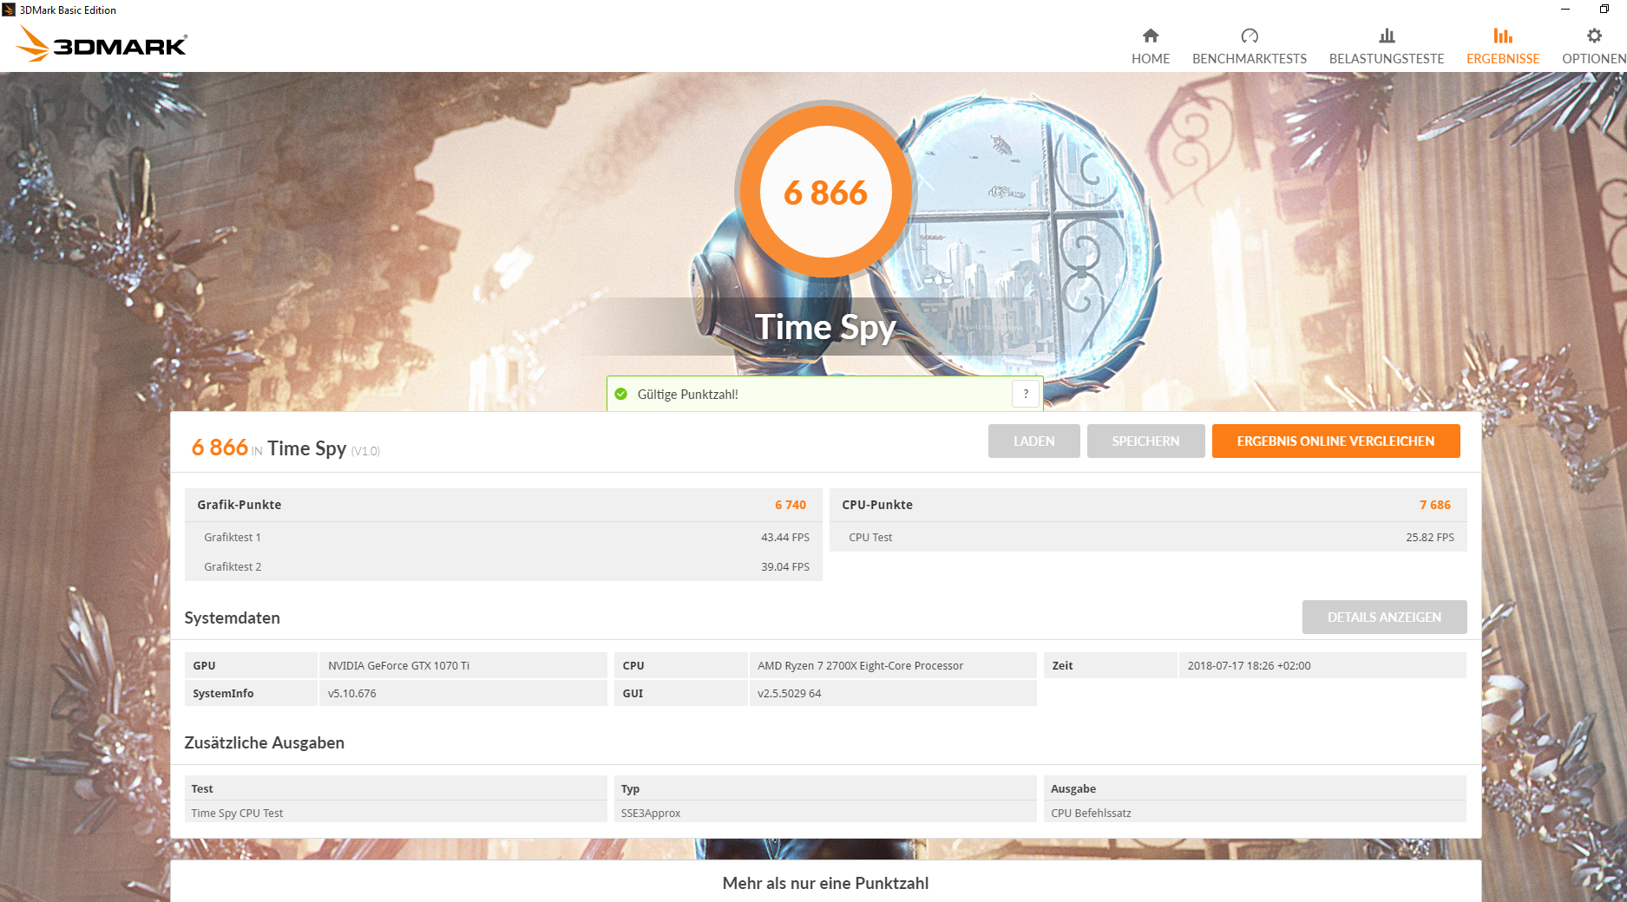Image resolution: width=1627 pixels, height=902 pixels.
Task: Click the 25.82 FPS value
Action: tap(1430, 538)
